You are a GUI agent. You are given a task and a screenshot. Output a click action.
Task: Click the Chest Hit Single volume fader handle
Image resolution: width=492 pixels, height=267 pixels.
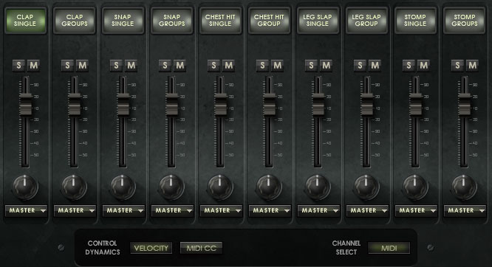click(x=221, y=104)
